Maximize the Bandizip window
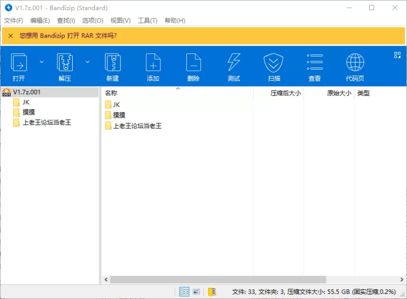This screenshot has width=407, height=299. tap(372, 8)
